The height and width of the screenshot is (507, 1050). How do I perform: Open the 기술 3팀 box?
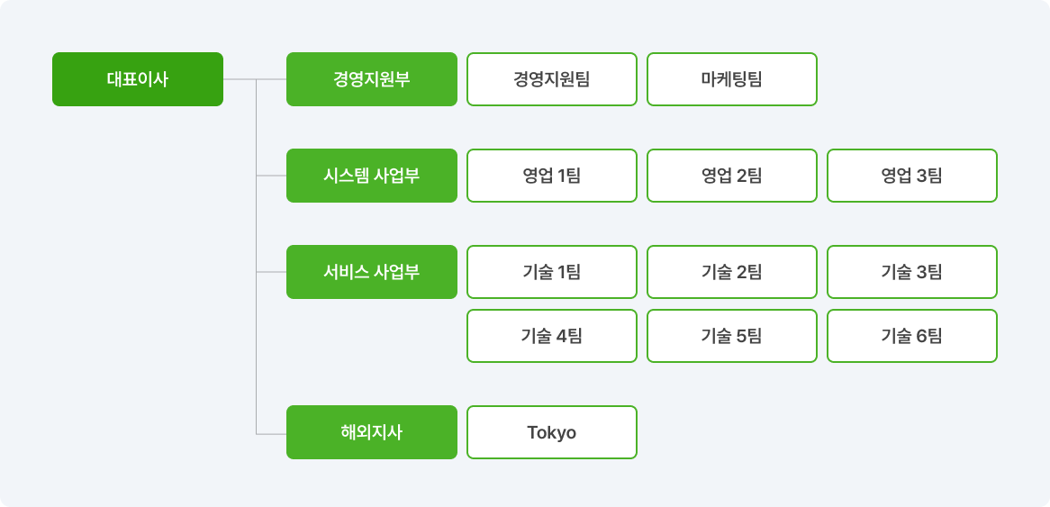912,272
